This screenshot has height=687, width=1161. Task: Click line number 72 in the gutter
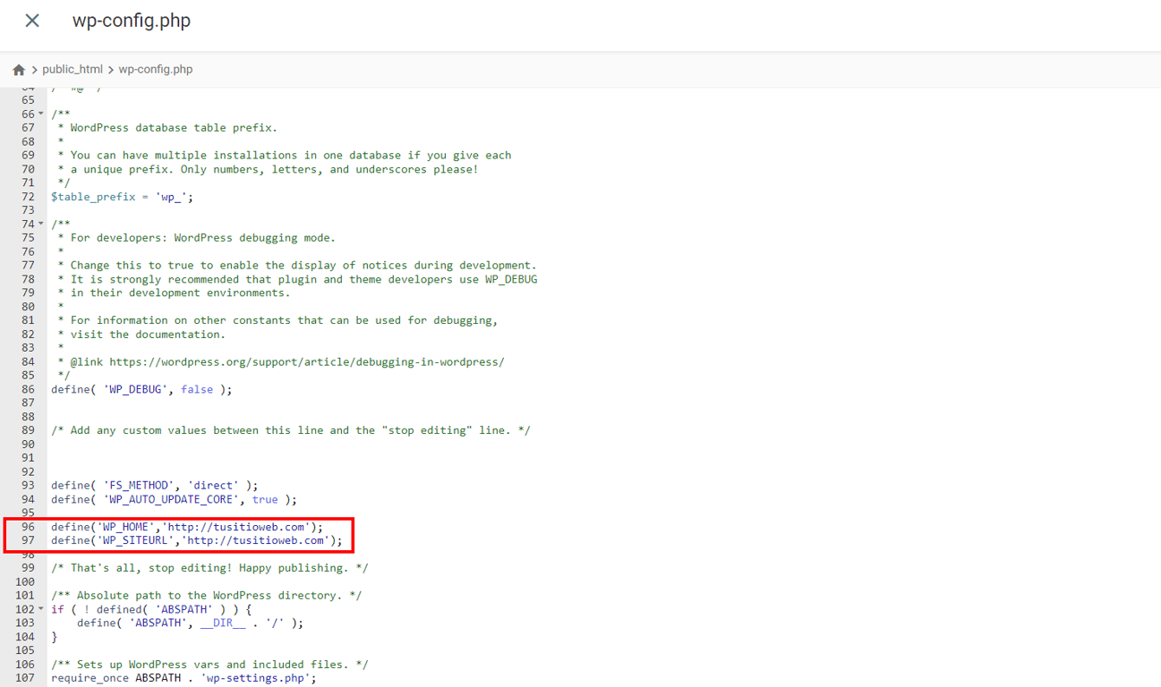click(x=28, y=196)
